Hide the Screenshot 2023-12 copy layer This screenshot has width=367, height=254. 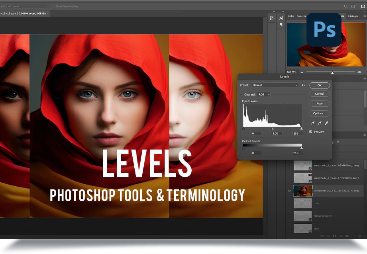(289, 191)
